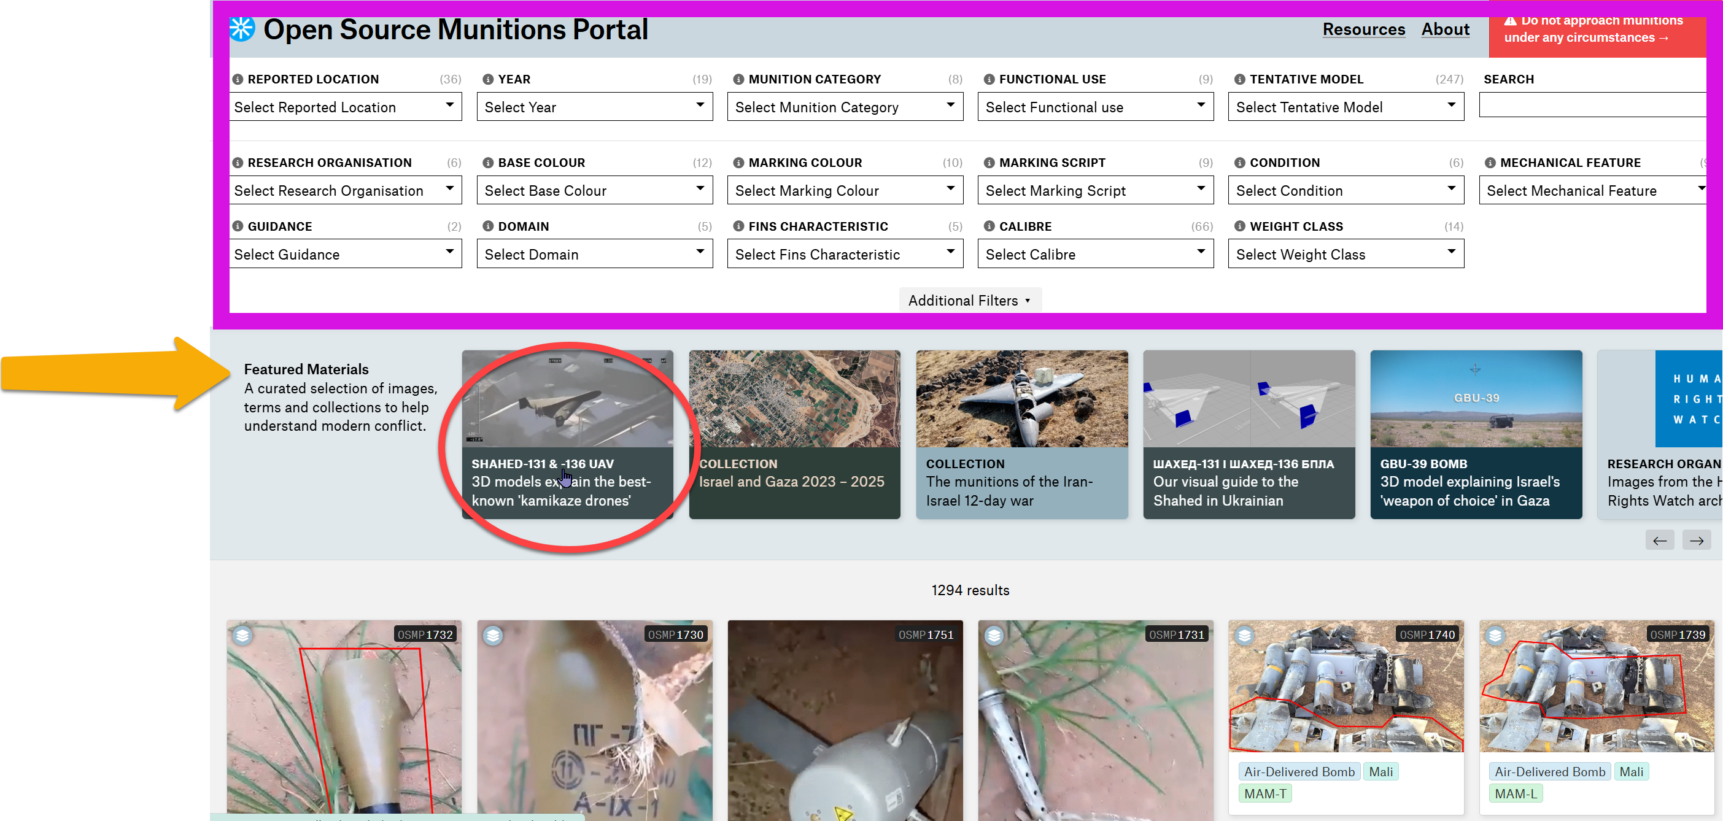The width and height of the screenshot is (1723, 821).
Task: Click the snowflake logo beside the portal title
Action: 241,29
